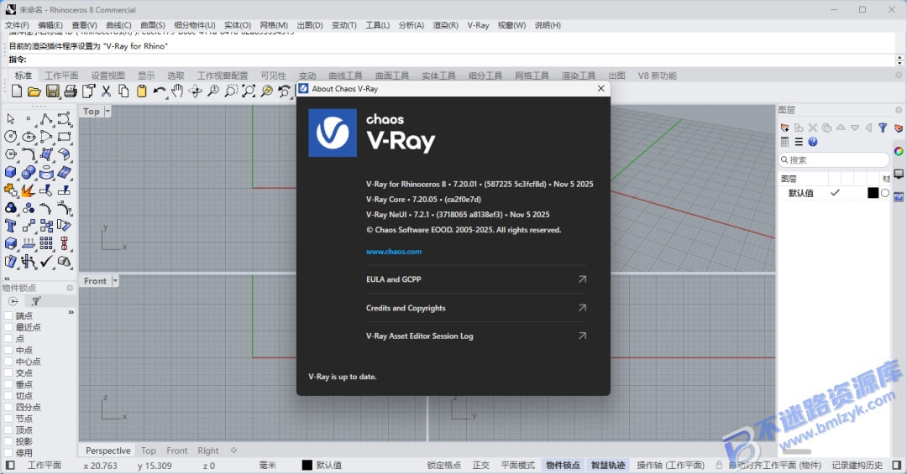The height and width of the screenshot is (474, 907).
Task: Open the Top viewport dropdown arrow
Action: 107,111
